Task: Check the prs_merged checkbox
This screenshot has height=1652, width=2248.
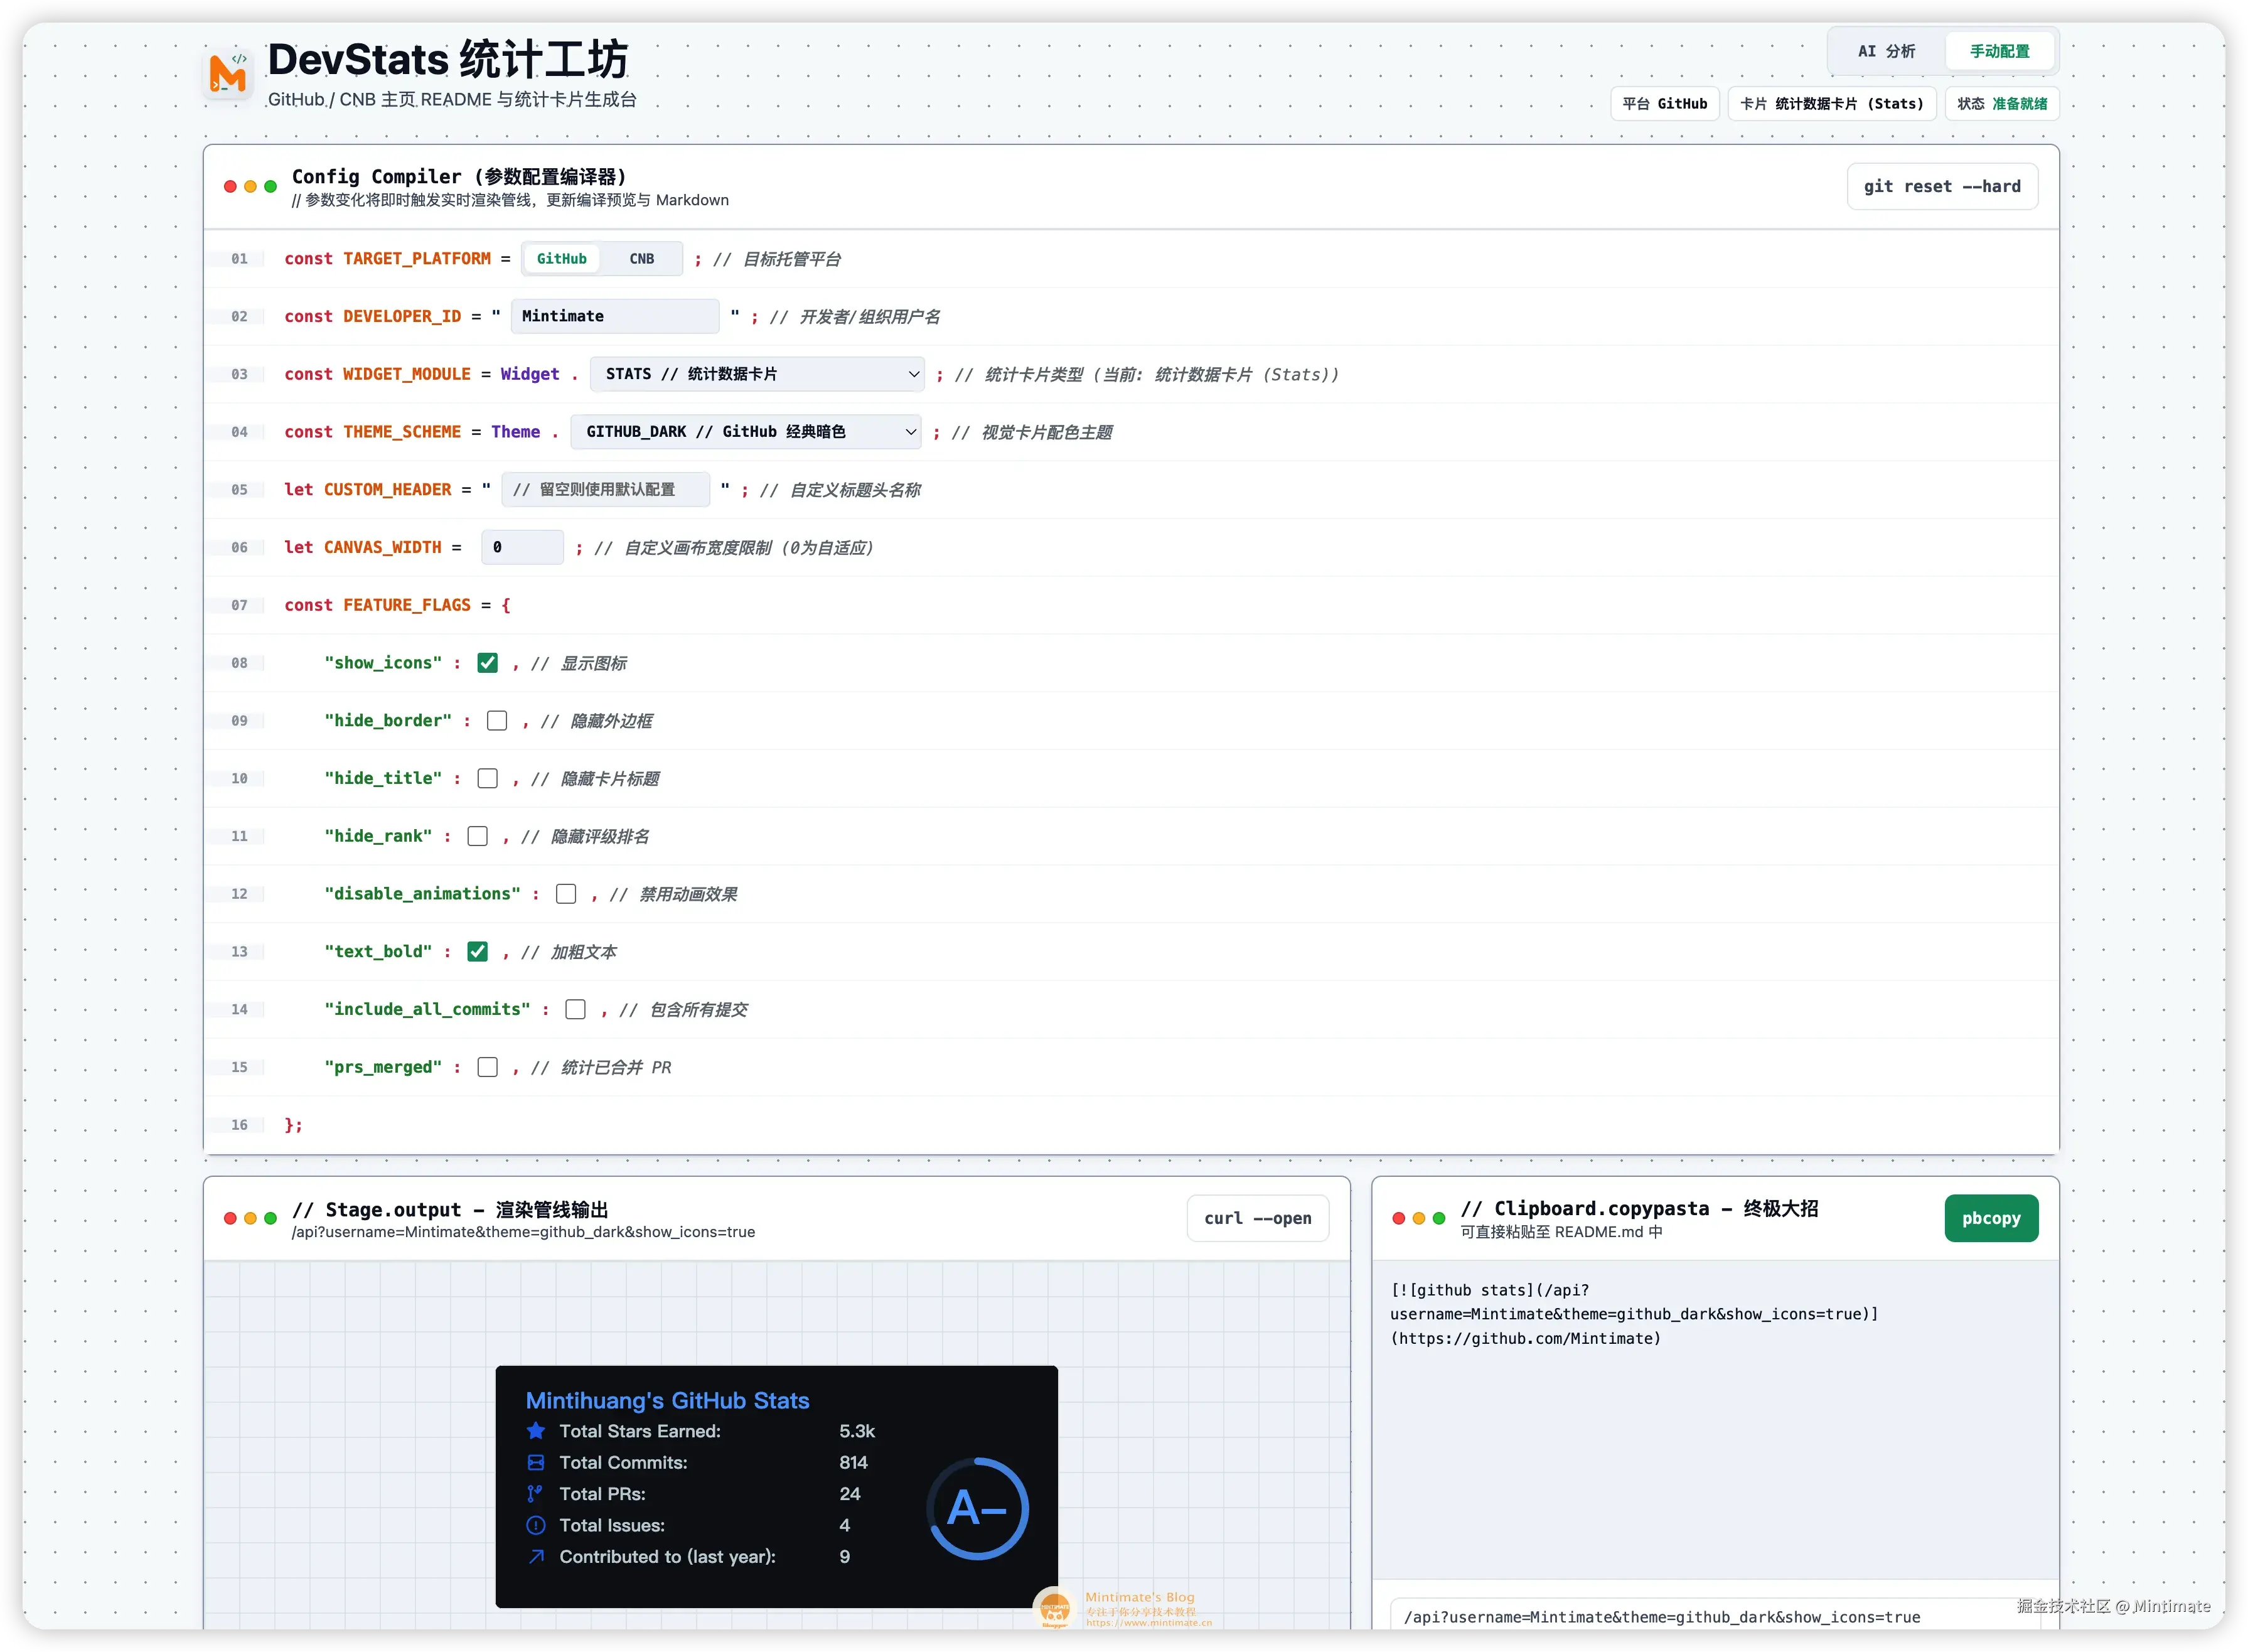Action: [x=488, y=1067]
